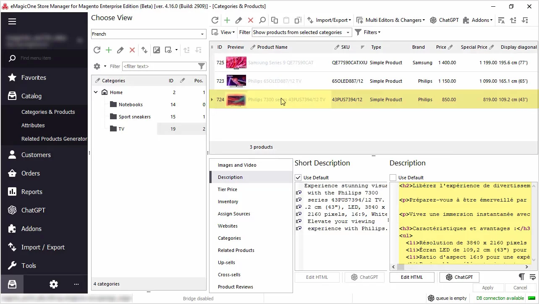Click the move product up icon
The height and width of the screenshot is (304, 539).
click(x=513, y=20)
